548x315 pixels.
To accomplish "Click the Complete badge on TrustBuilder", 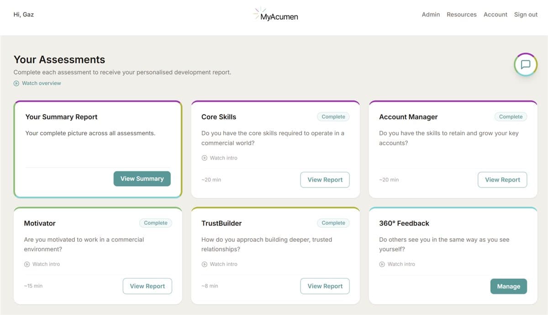I will click(333, 223).
